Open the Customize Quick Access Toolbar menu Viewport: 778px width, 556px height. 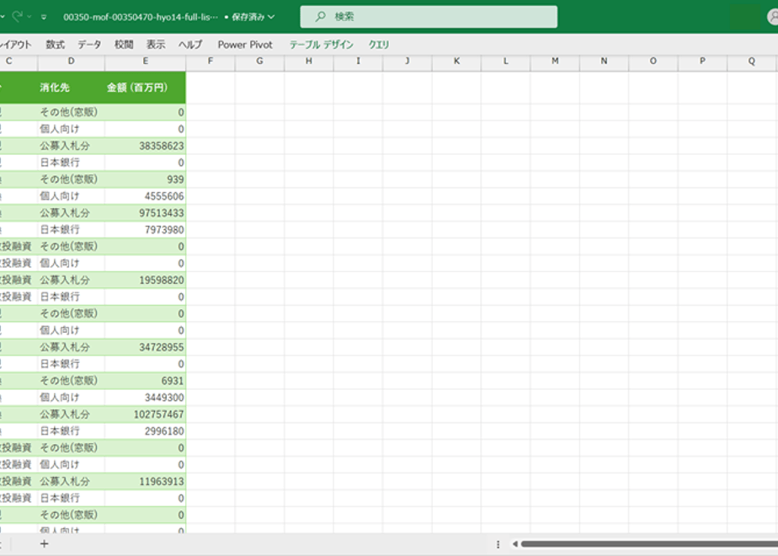[x=44, y=17]
